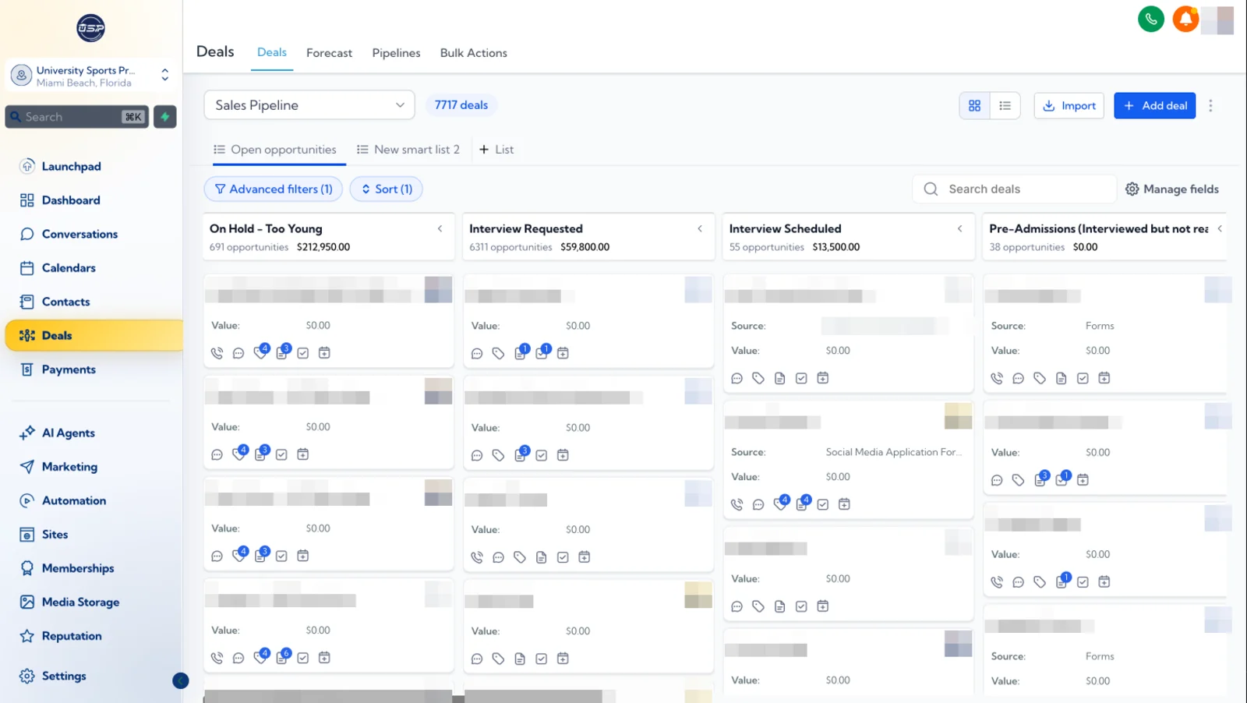Add a new List tab

496,150
